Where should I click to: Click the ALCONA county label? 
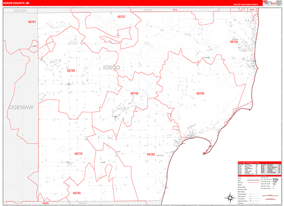coord(148,10)
